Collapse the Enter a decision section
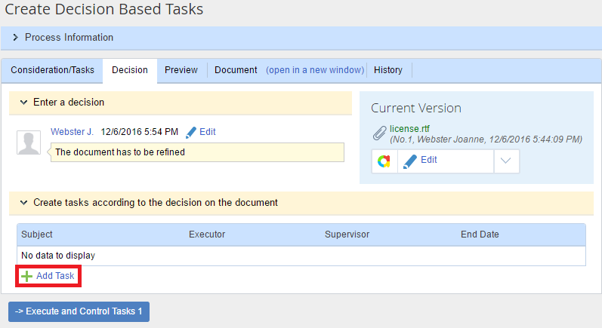This screenshot has height=328, width=602. [x=23, y=102]
